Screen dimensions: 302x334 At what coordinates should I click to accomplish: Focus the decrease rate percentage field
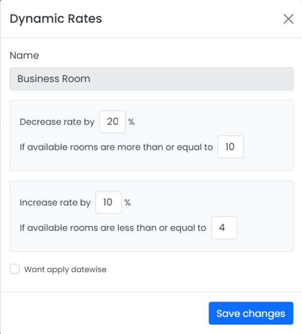point(112,122)
